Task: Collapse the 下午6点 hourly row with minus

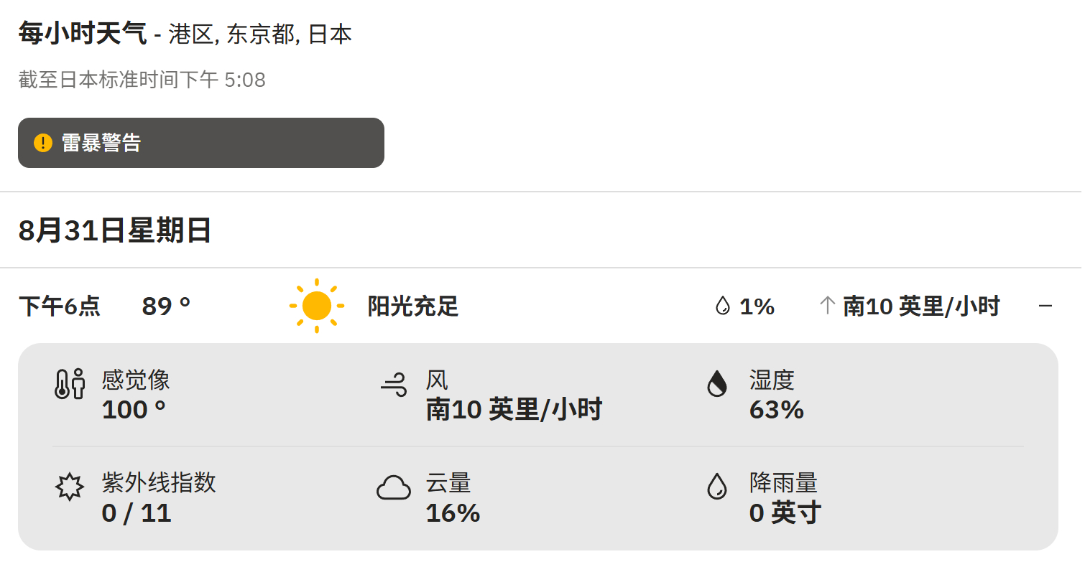Action: [1045, 306]
